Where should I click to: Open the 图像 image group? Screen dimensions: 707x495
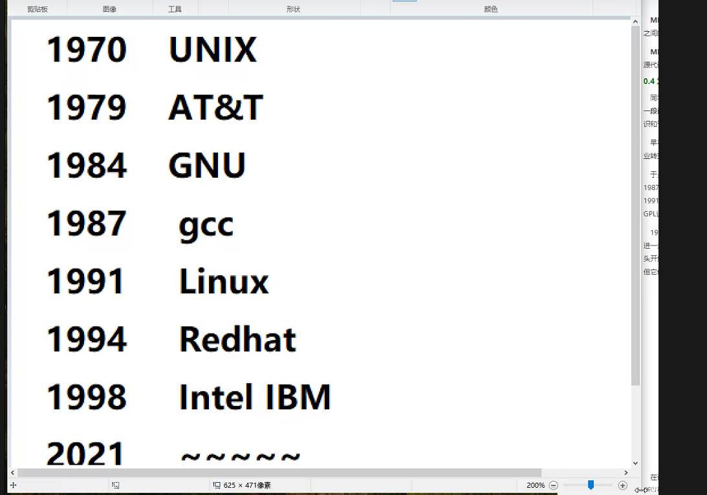(x=109, y=9)
